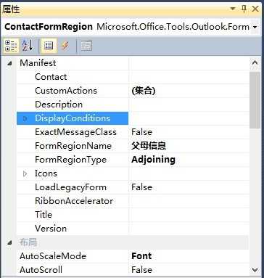Open the ContactFormRegion object selector dropdown
The image size is (264, 278).
[x=255, y=27]
